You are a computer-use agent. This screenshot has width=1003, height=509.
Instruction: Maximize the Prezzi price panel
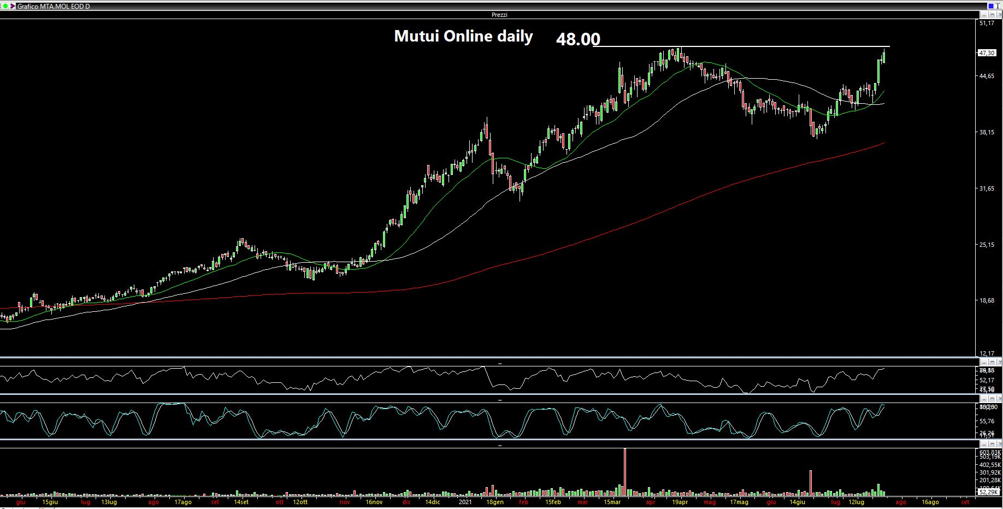point(992,15)
